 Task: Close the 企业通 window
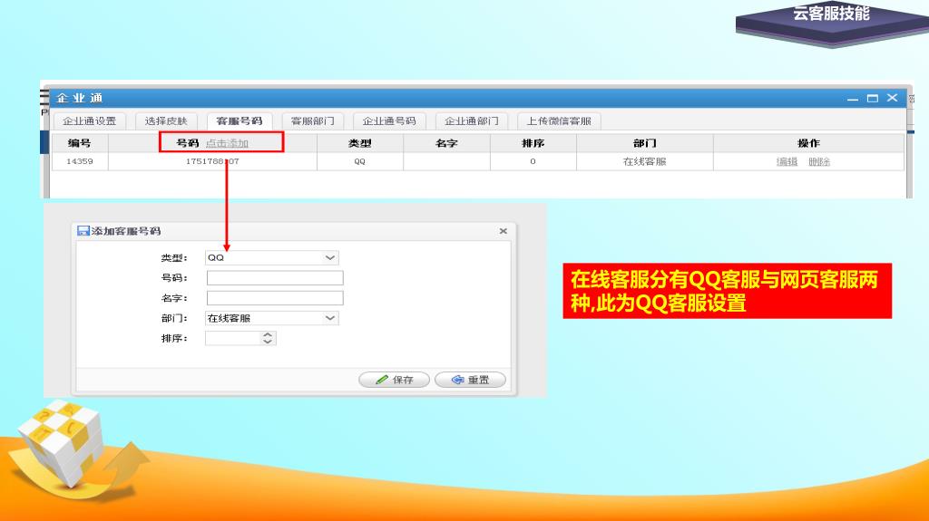click(893, 98)
